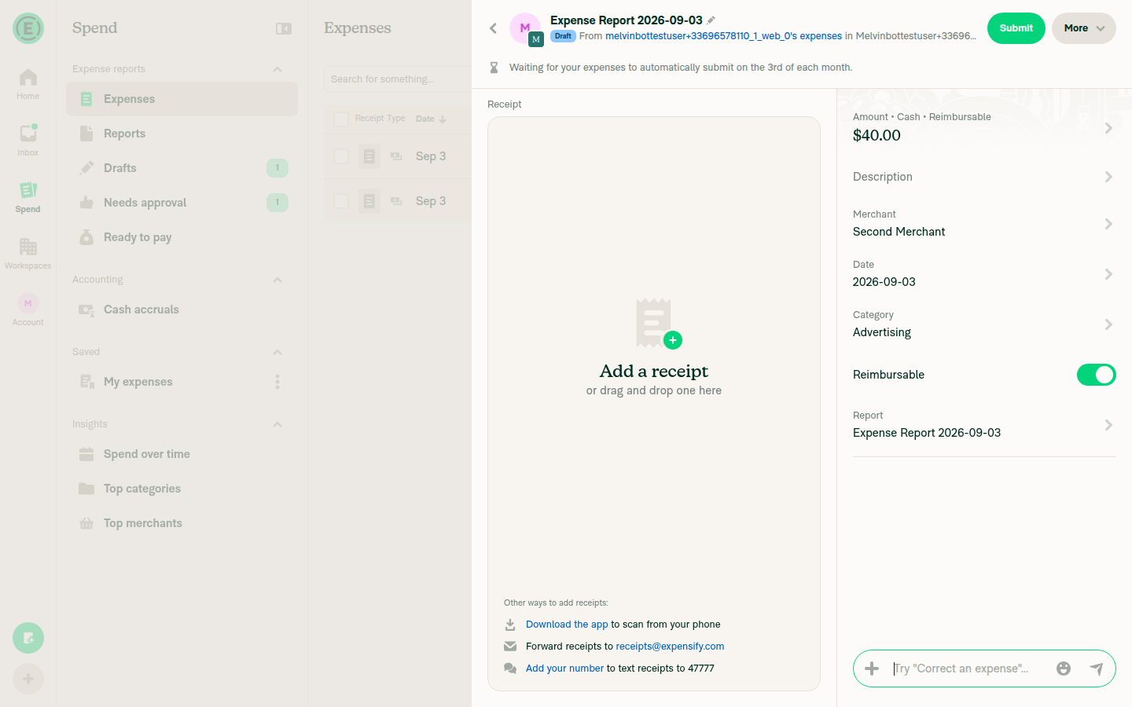1132x707 pixels.
Task: Collapse the Expense reports section
Action: coord(277,69)
